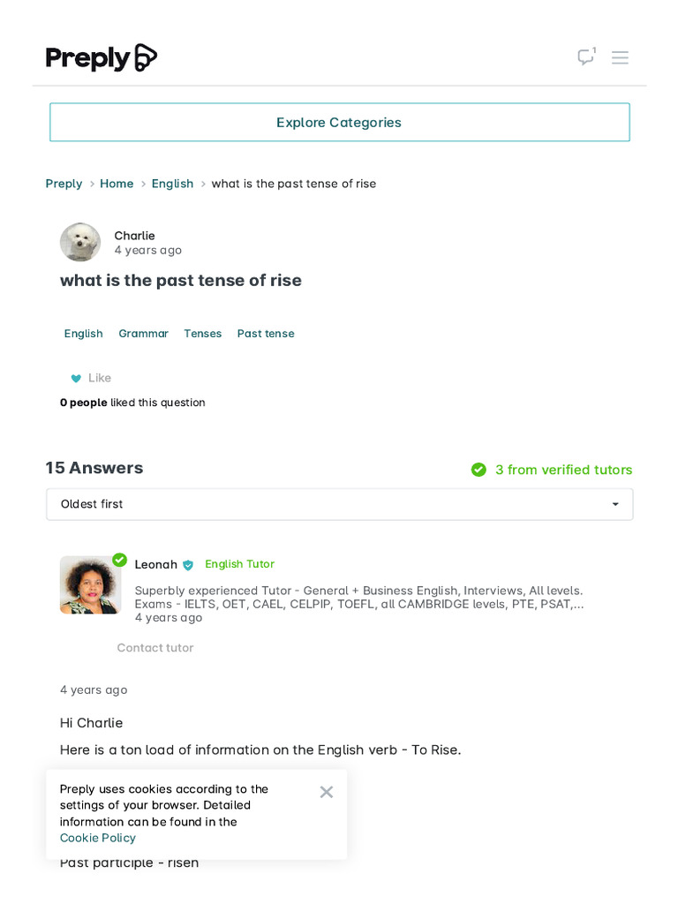This screenshot has height=904, width=678.
Task: Filter by 3 from verified tutors
Action: pos(563,470)
